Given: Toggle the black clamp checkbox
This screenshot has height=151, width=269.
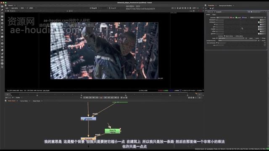Looking at the screenshot, I should click(224, 36).
